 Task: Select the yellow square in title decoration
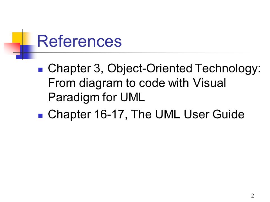18,38
